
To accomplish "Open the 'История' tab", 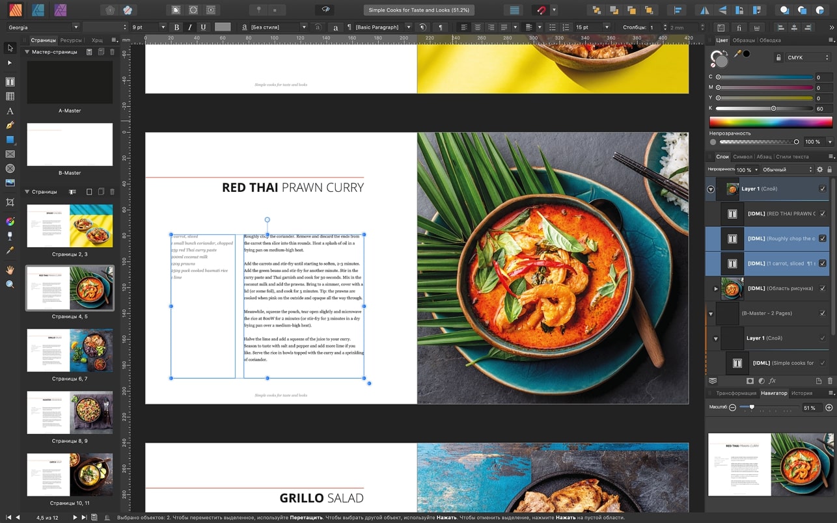I will coord(801,393).
